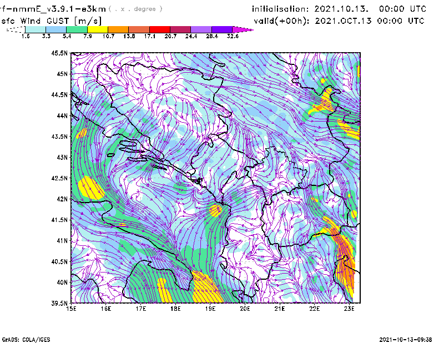Screen dimensions: 444x343
Task: Click the 'valid(+00h): 2021.OCT.13 00:00 UTC' line
Action: (339, 21)
